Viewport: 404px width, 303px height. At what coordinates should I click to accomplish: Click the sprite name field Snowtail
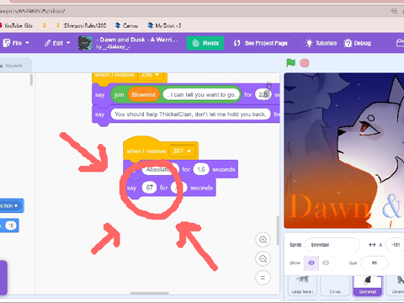pyautogui.click(x=332, y=245)
